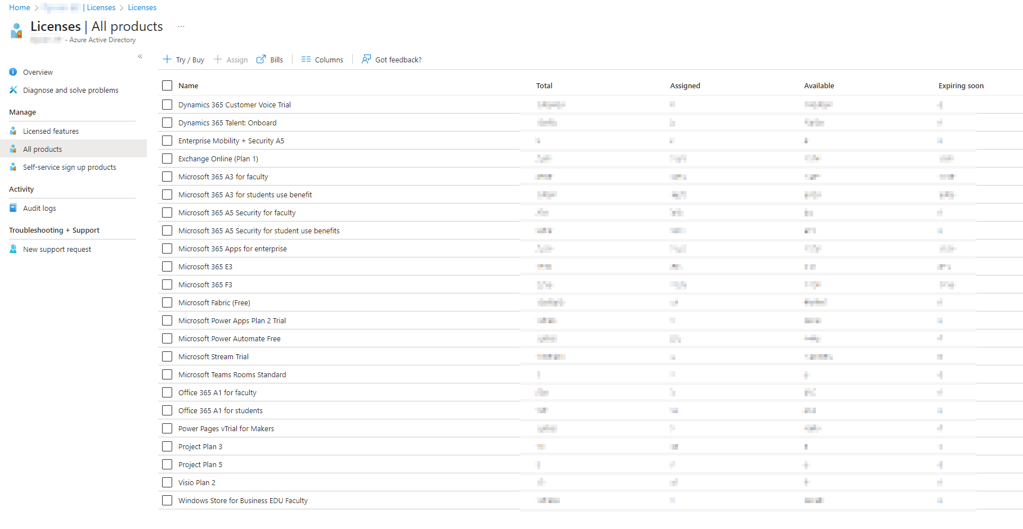1023x529 pixels.
Task: Check Microsoft Fabric (Free) row
Action: tap(167, 302)
